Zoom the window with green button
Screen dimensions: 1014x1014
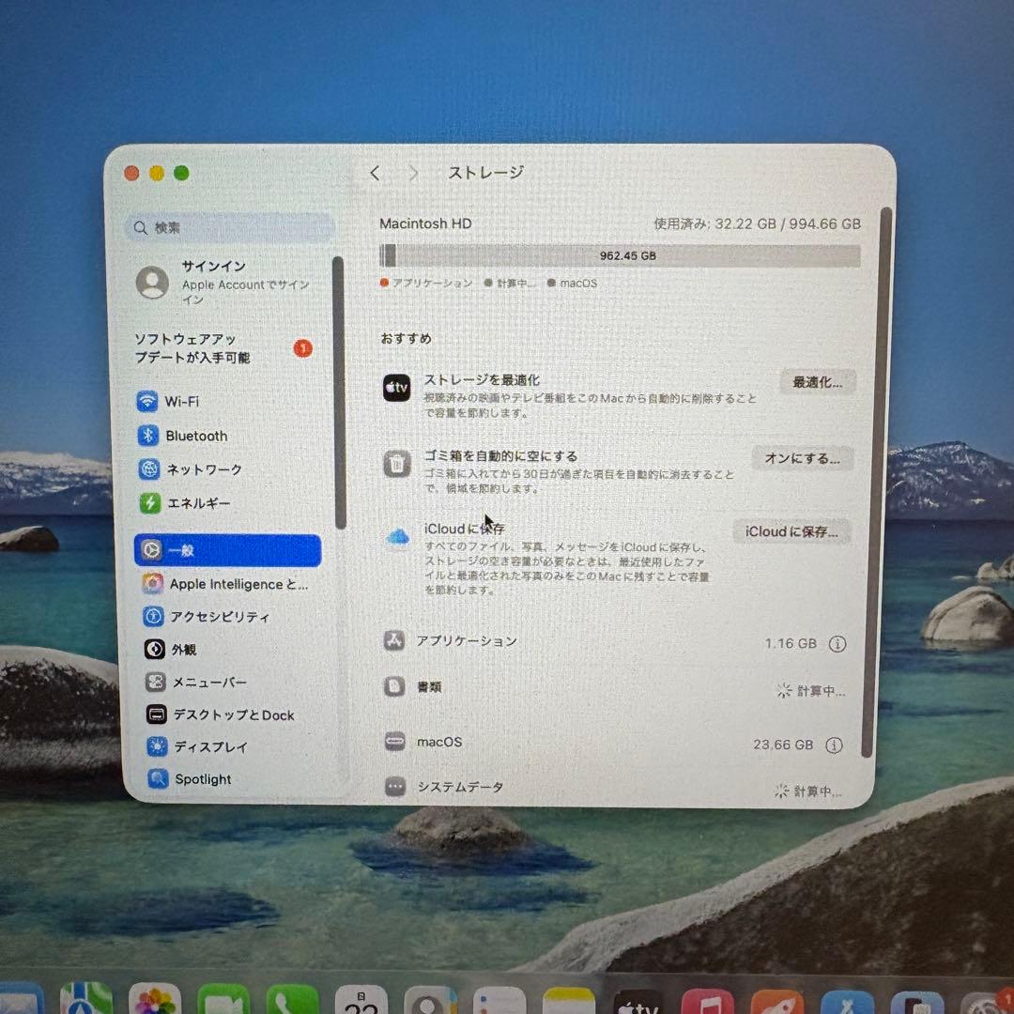tap(182, 174)
